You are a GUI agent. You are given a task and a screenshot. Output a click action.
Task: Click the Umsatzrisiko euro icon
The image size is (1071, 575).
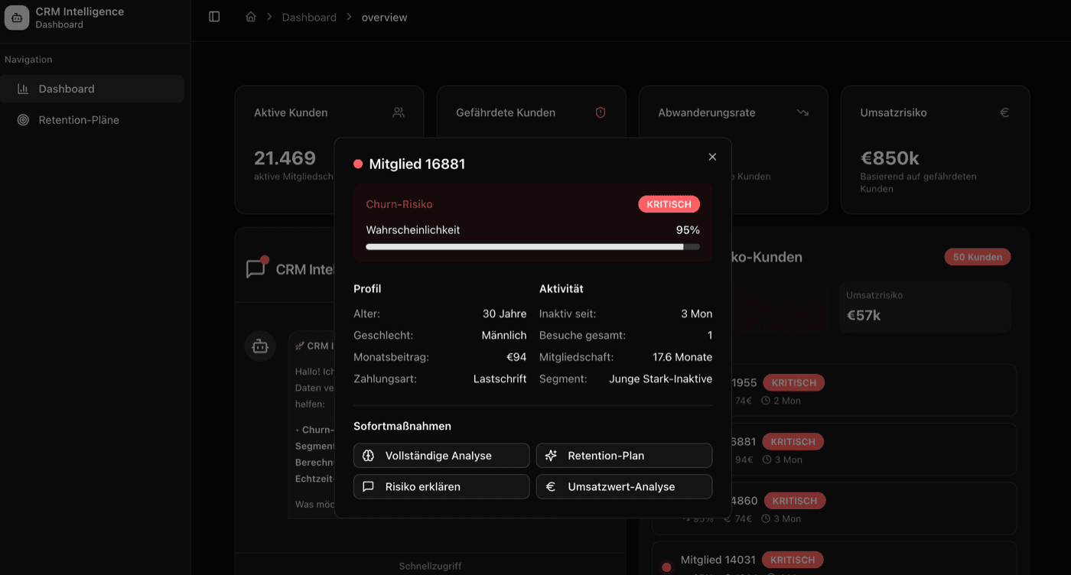[x=1004, y=112]
